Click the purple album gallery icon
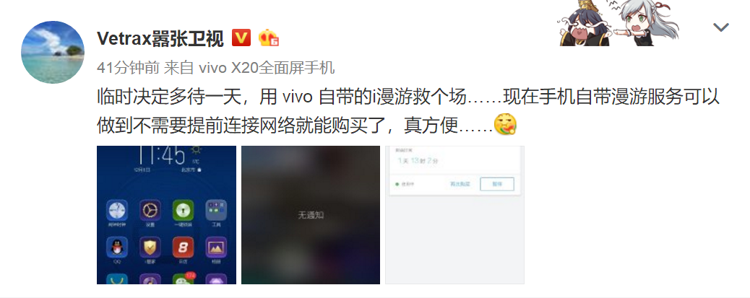This screenshot has width=750, height=298. point(216,247)
